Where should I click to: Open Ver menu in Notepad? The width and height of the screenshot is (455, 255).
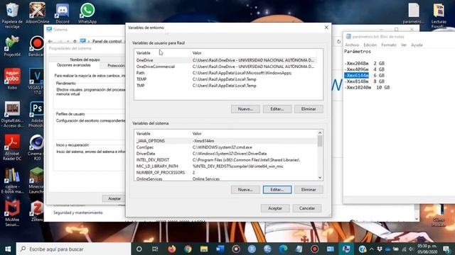(x=404, y=45)
